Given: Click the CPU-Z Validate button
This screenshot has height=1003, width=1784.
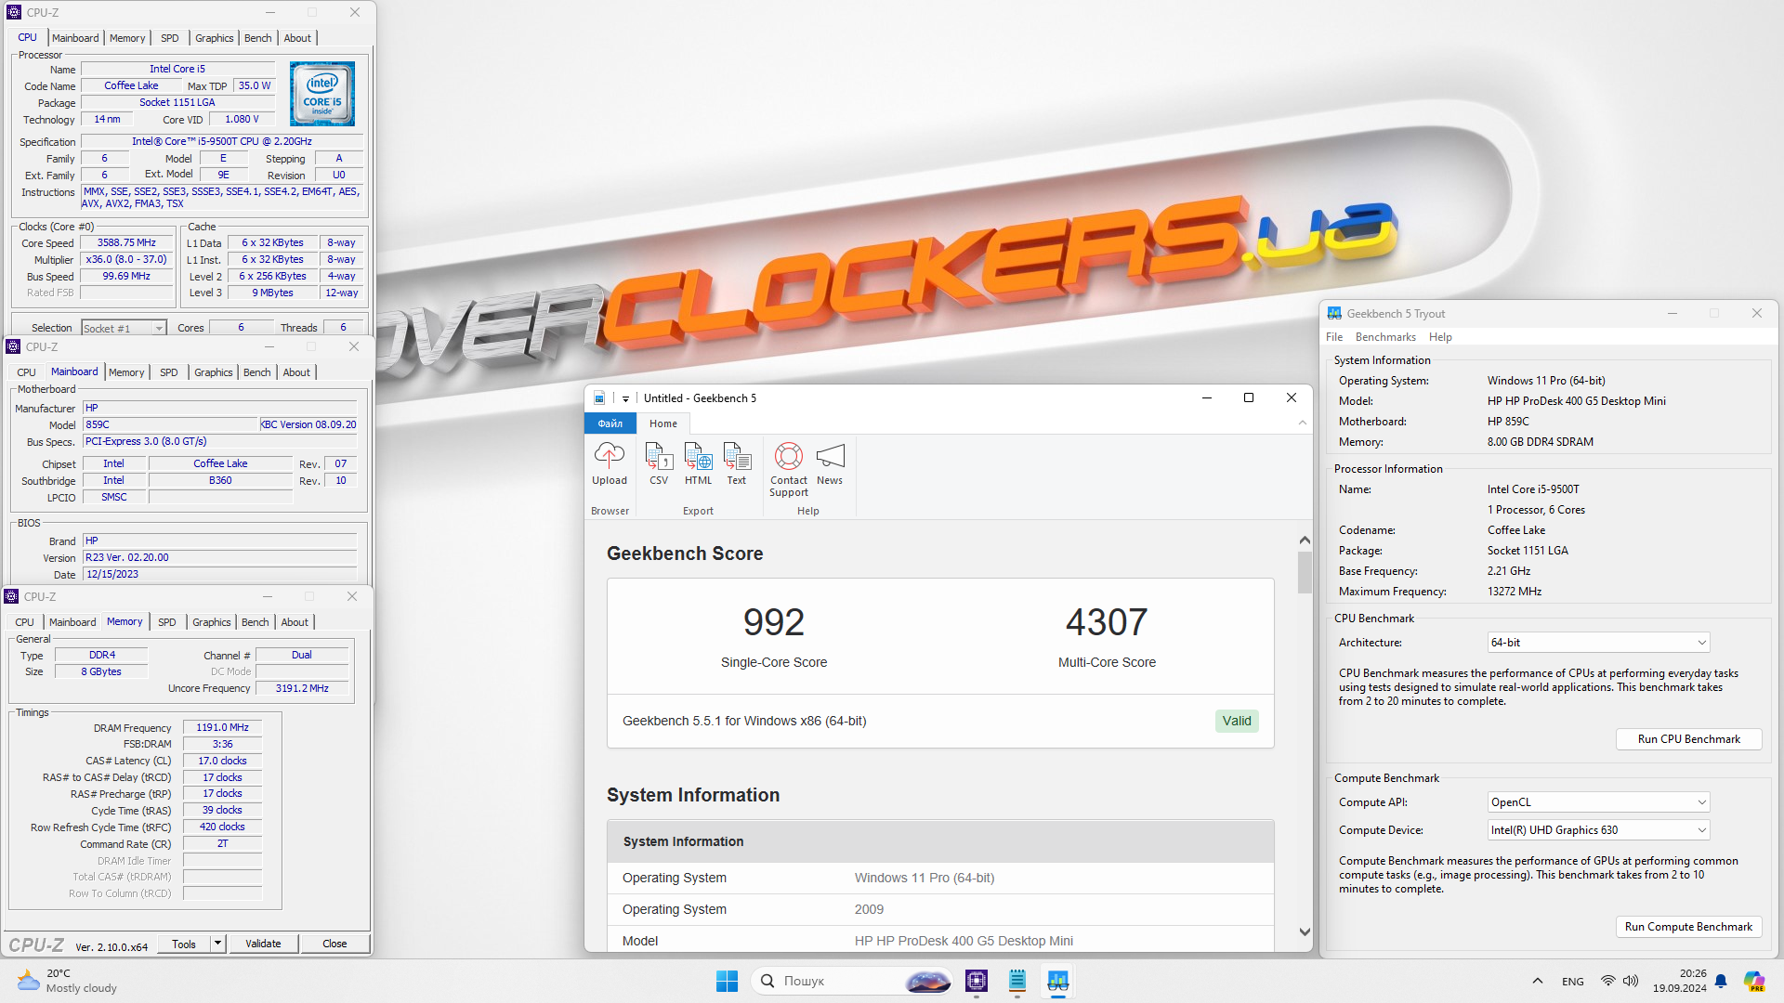Looking at the screenshot, I should point(263,944).
